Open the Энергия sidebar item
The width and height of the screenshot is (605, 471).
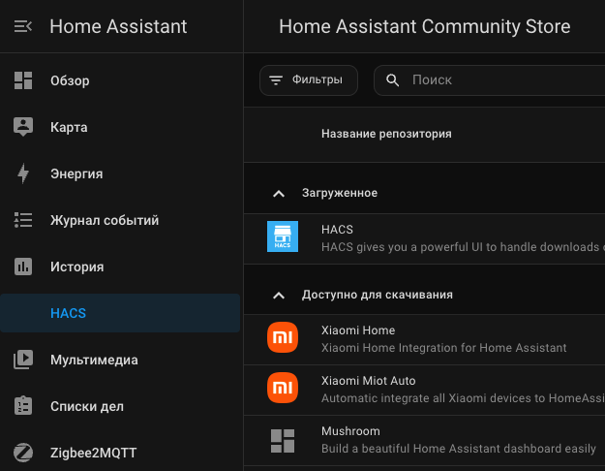tap(120, 173)
